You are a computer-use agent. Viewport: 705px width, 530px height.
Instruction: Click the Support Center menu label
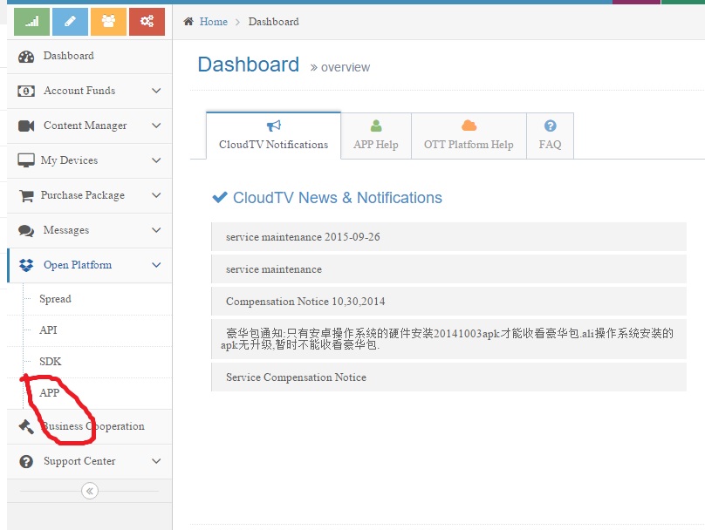tap(79, 461)
